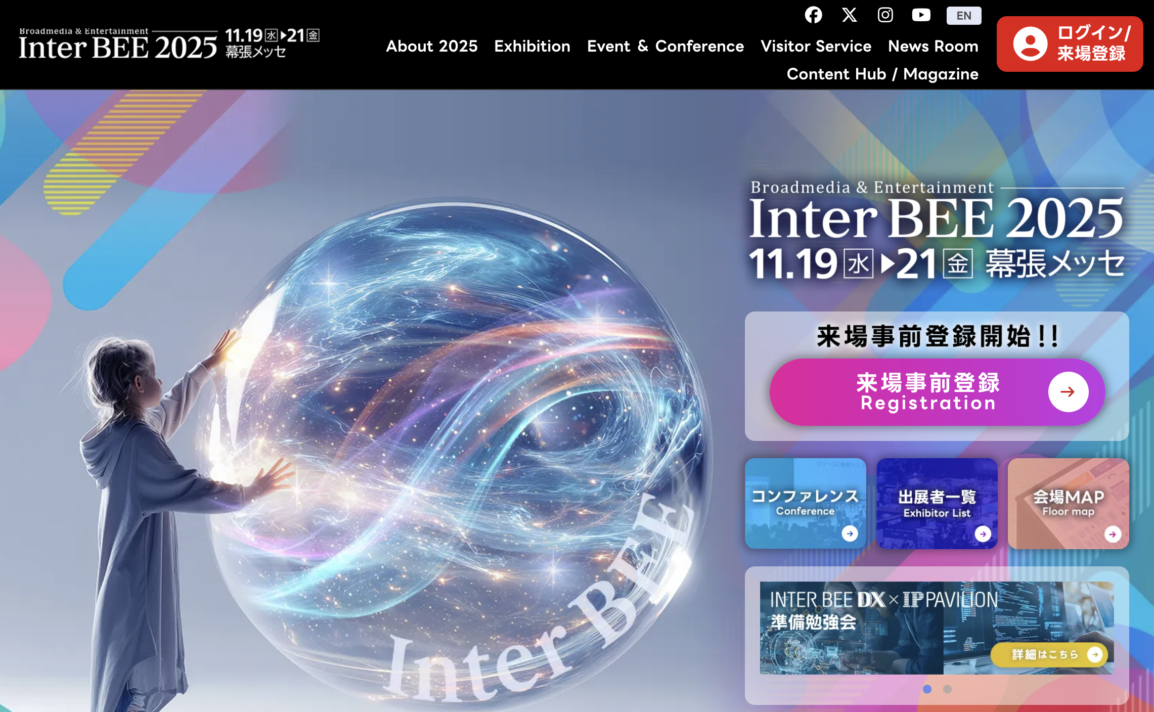Click the yellow 詳細はこちら button
This screenshot has height=712, width=1154.
coord(1049,655)
